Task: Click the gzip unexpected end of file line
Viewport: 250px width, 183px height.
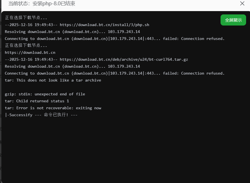Action: (x=45, y=94)
